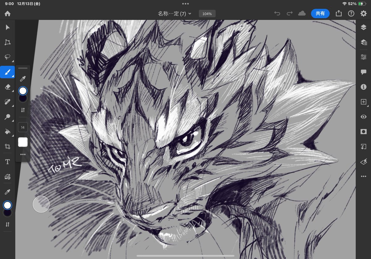Open cloud document sync status
Image resolution: width=371 pixels, height=259 pixels.
302,14
